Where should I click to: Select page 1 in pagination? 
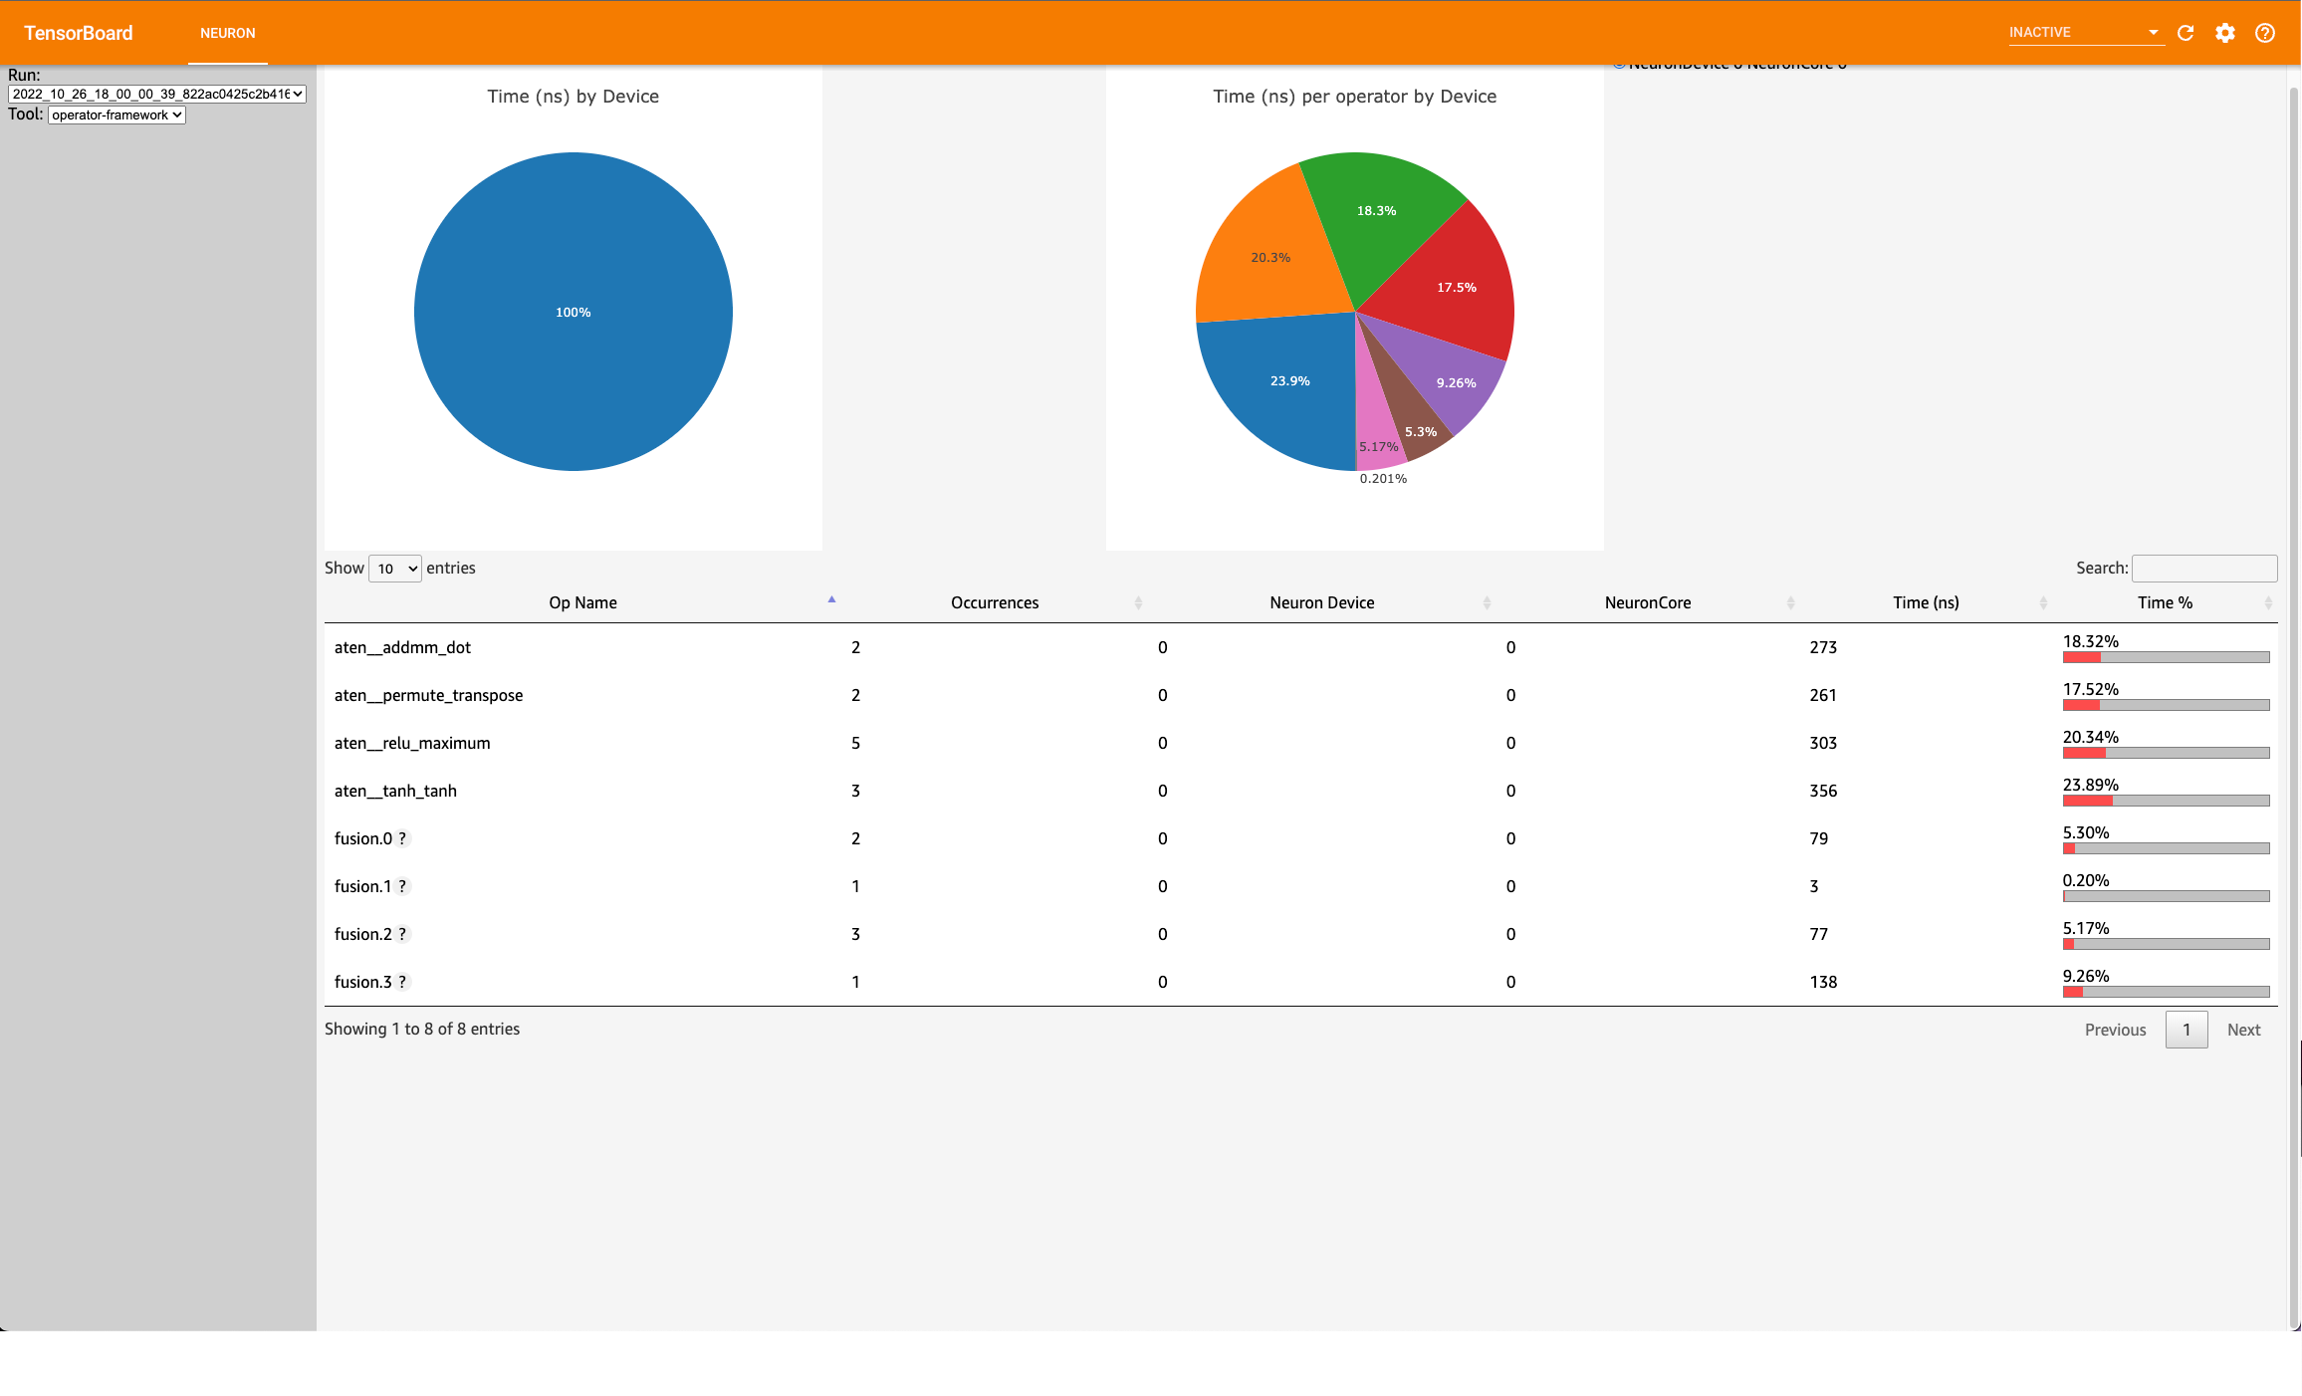click(2187, 1030)
